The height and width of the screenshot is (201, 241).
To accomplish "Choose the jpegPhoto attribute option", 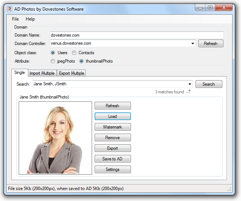I will (x=53, y=61).
